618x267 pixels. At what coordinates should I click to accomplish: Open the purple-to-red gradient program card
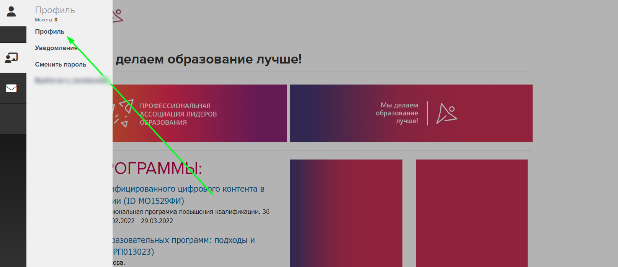pos(346,213)
